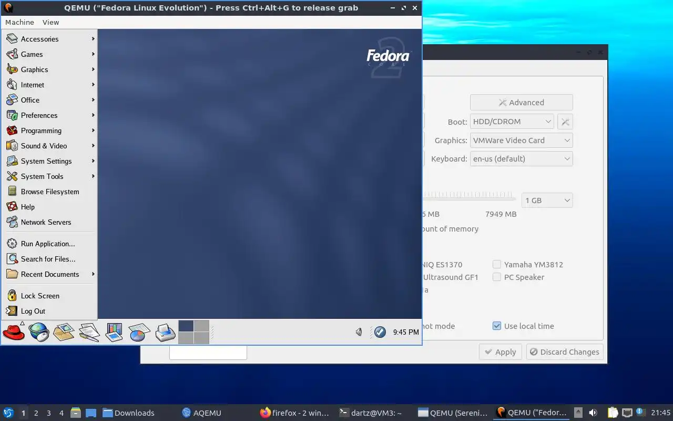The width and height of the screenshot is (673, 421).
Task: Click the Internet menu icon
Action: click(12, 85)
